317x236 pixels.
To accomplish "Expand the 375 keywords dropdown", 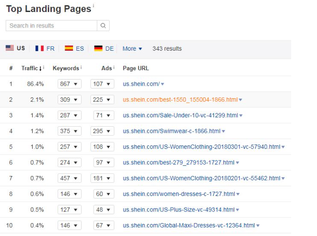I will tap(70, 131).
